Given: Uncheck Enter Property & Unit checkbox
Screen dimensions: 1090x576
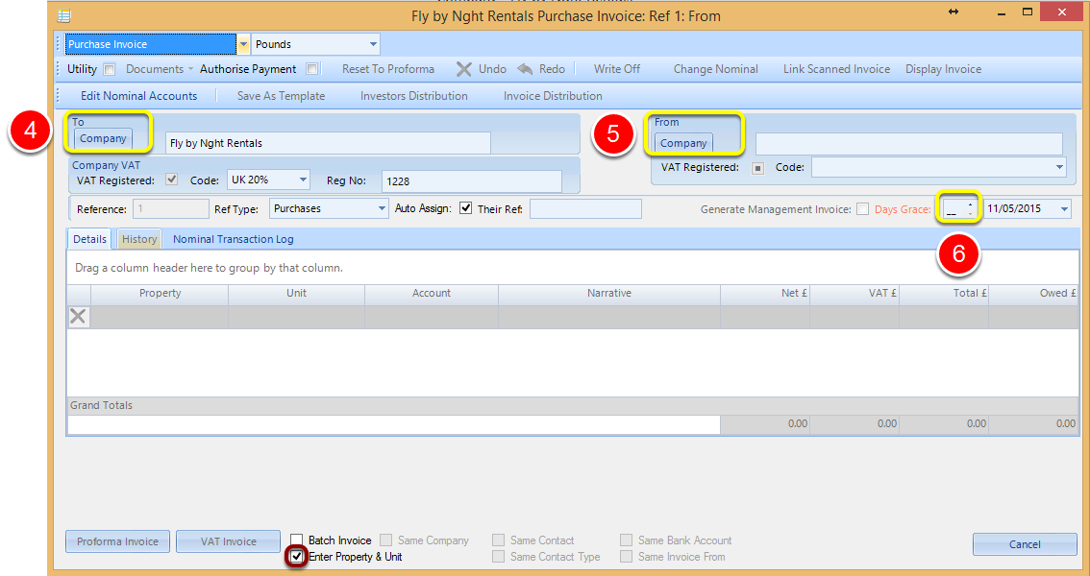Looking at the screenshot, I should [297, 557].
